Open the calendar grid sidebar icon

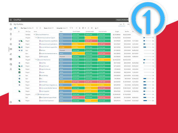[11, 59]
